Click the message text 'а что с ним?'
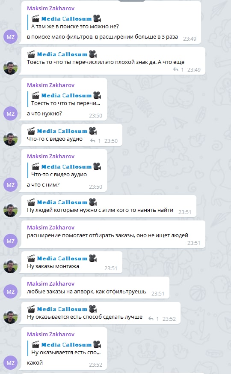231x374 pixels. 43,184
